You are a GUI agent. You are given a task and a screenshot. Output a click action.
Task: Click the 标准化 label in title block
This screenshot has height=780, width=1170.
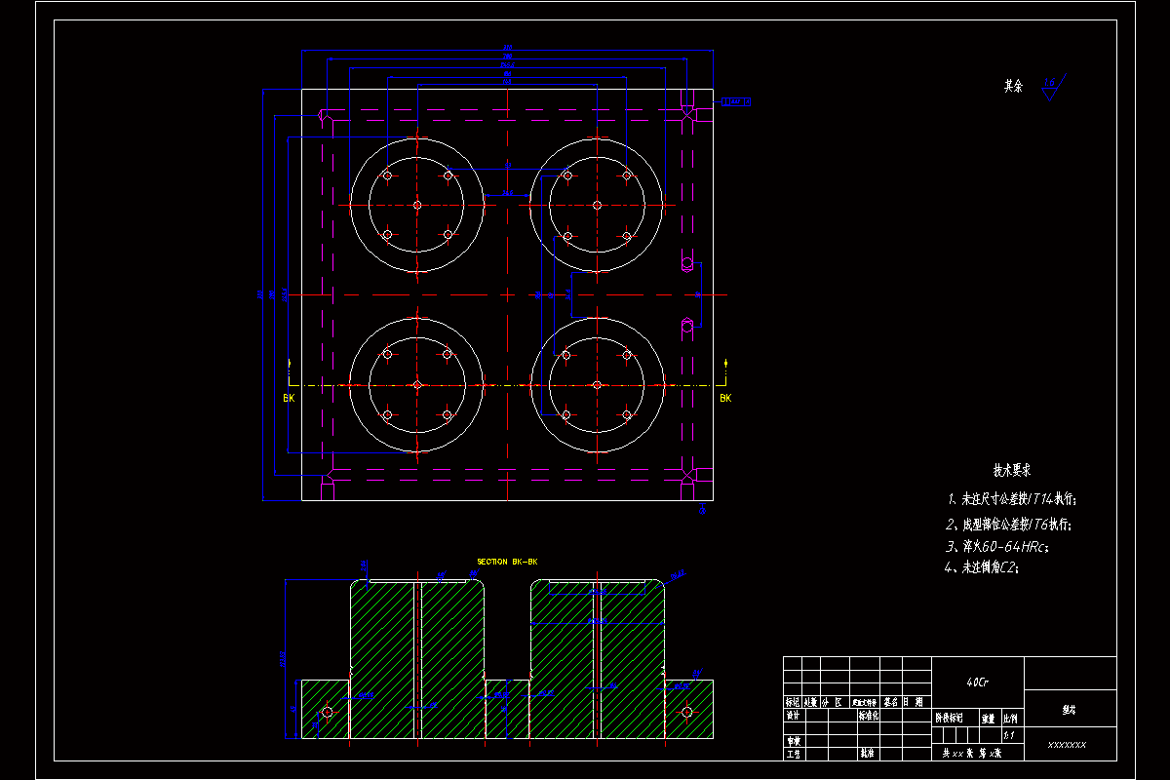(870, 715)
